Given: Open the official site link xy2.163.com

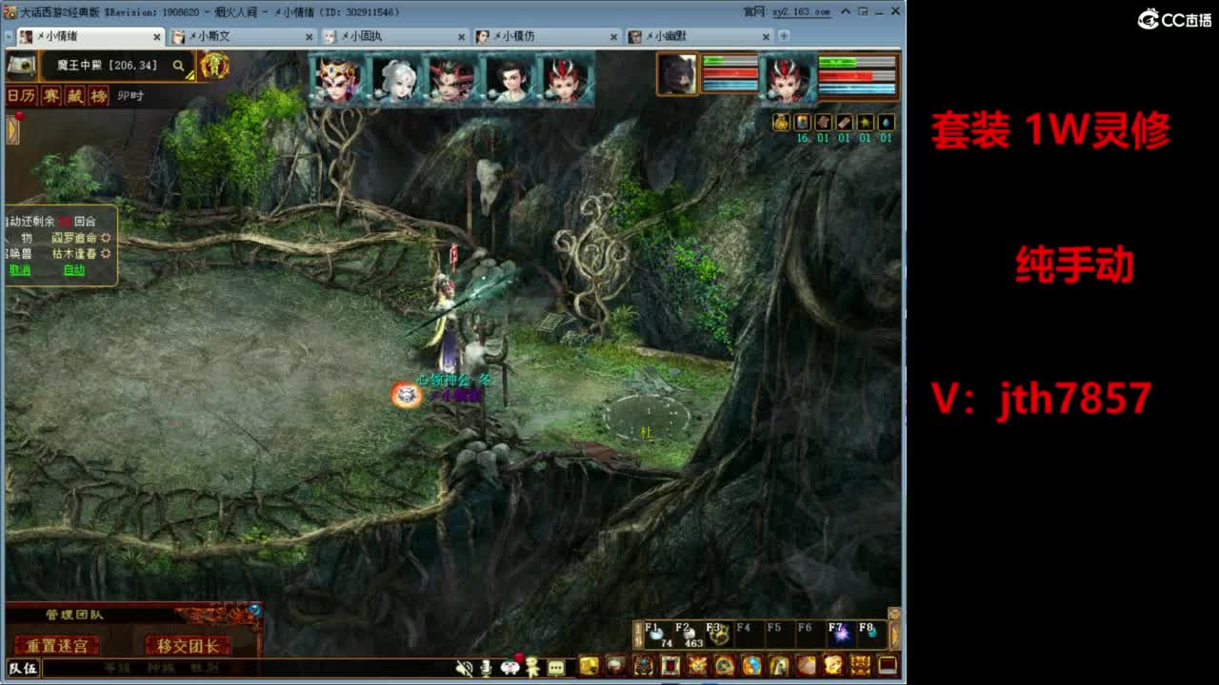Looking at the screenshot, I should coord(800,11).
